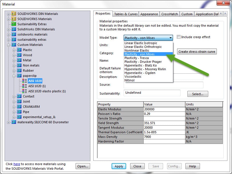This screenshot has height=174, width=232.
Task: Click the SOLIDWORKS DIN Materials library icon
Action: click(x=14, y=14)
